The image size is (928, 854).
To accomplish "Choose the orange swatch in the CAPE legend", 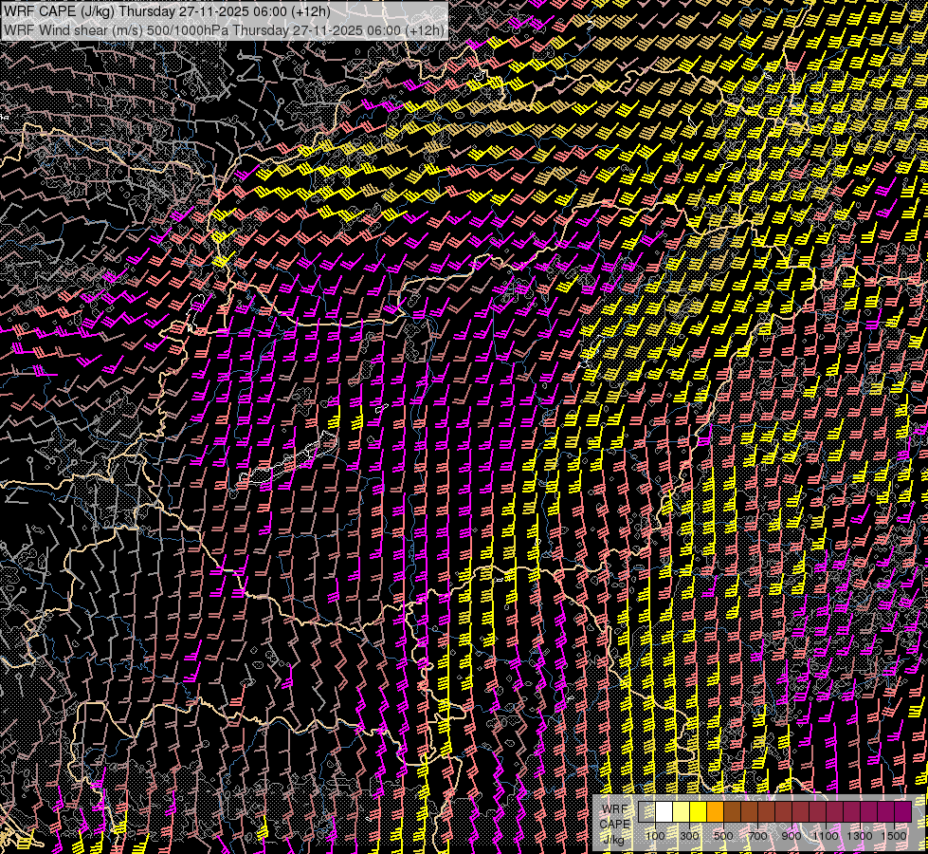I will 716,812.
